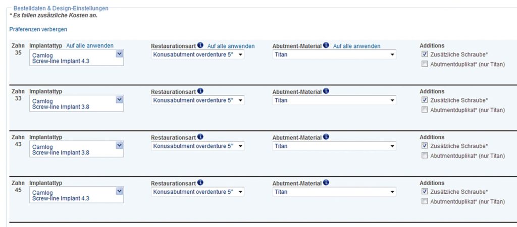Click Präferenzen verbergen link
This screenshot has height=227, width=517.
click(x=38, y=29)
